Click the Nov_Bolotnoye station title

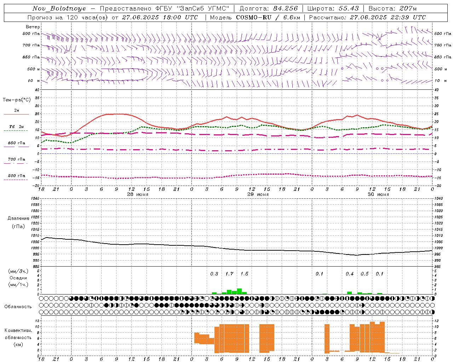point(59,8)
